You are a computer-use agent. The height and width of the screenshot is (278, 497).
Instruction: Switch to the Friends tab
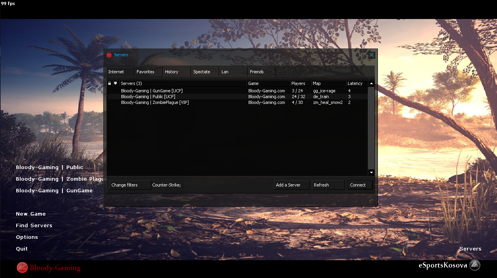(261, 72)
